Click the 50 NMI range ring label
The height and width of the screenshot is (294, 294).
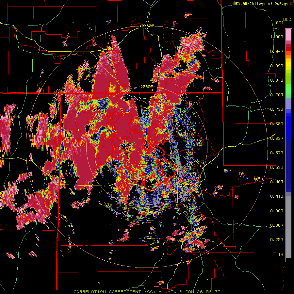[147, 87]
